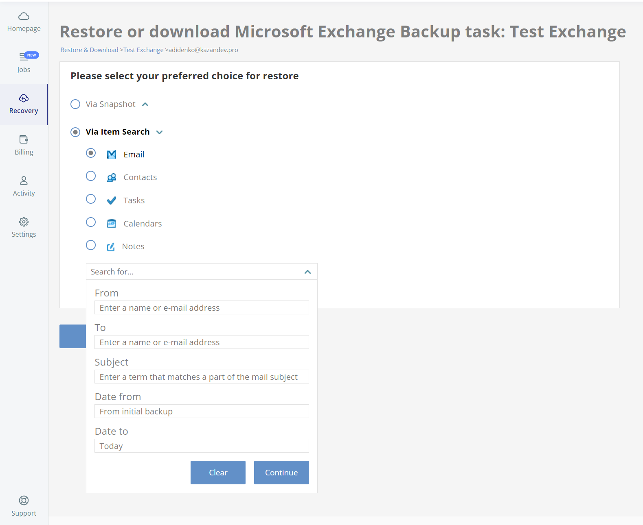Choose the Calendars radio option
This screenshot has width=643, height=525.
(91, 222)
